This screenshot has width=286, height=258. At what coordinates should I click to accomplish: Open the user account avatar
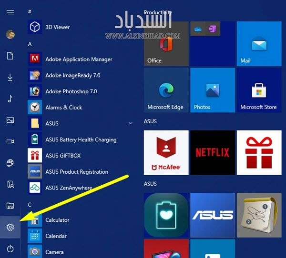point(10,34)
